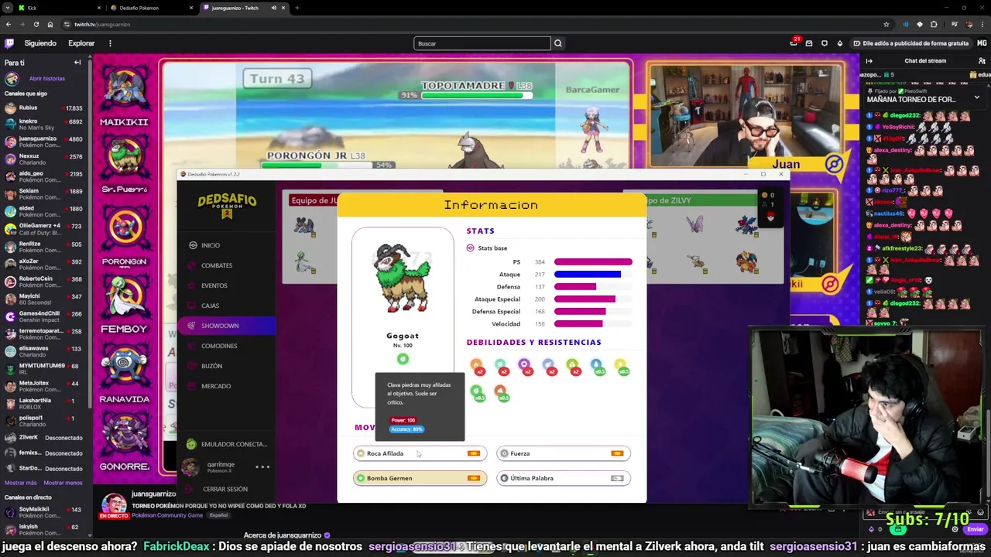Open COMBATES in the Dedsafio app menu
Image resolution: width=991 pixels, height=557 pixels.
click(x=216, y=265)
